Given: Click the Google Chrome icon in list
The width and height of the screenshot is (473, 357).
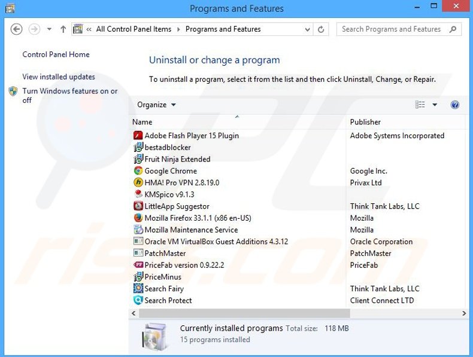Looking at the screenshot, I should [138, 171].
